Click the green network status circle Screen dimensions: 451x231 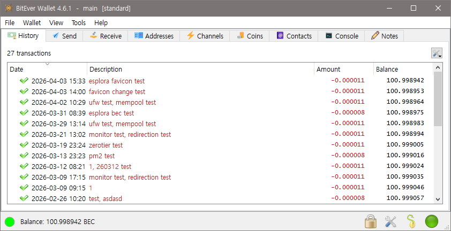432,221
